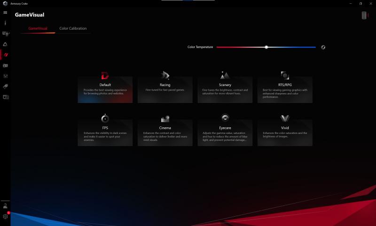Image resolution: width=376 pixels, height=226 pixels.
Task: Choose the Racing mode icon
Action: pyautogui.click(x=165, y=76)
